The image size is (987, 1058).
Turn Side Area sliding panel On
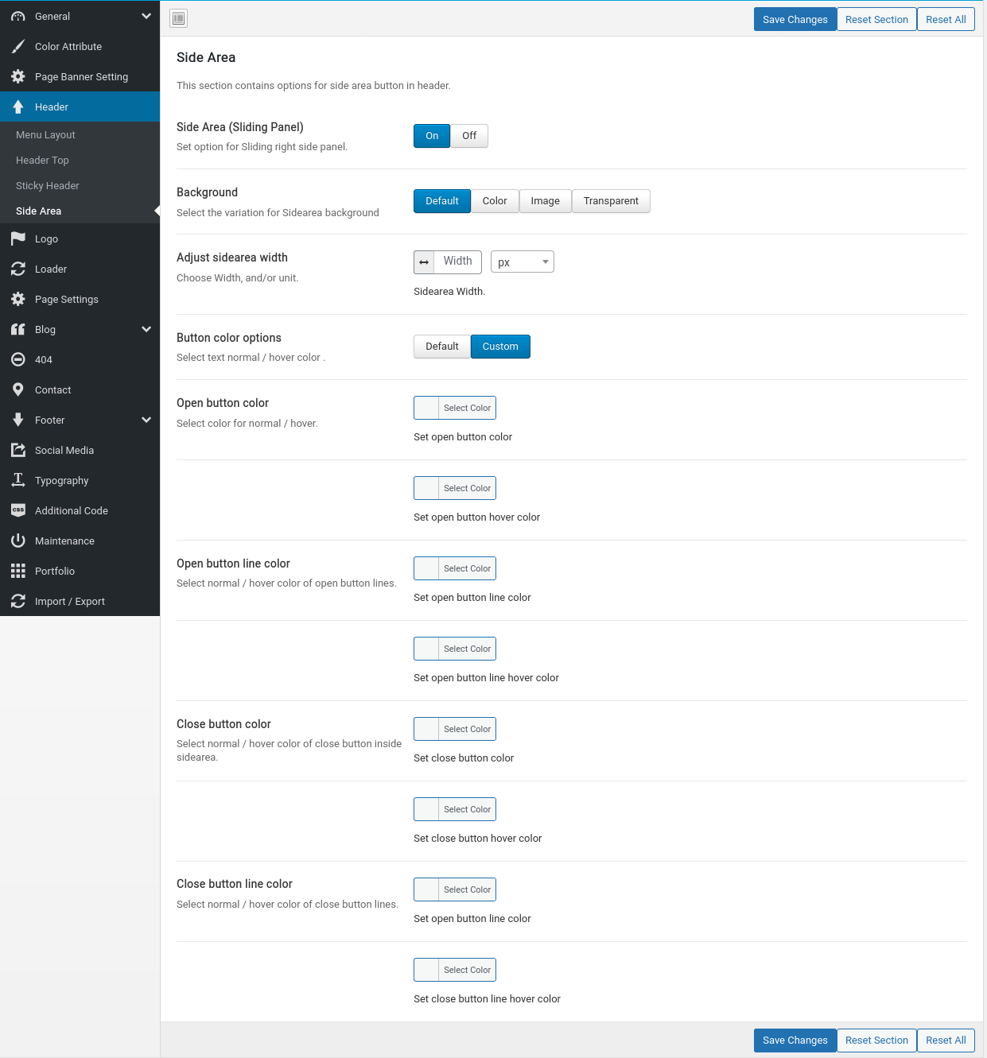(x=432, y=136)
